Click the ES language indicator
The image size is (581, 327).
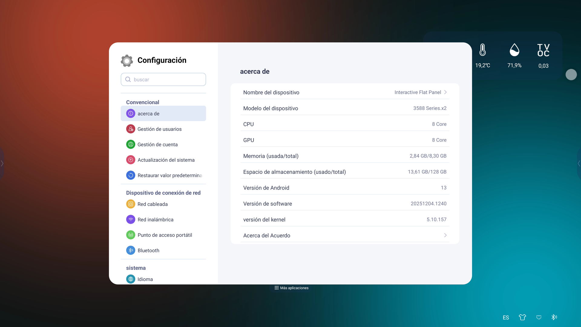click(x=506, y=318)
